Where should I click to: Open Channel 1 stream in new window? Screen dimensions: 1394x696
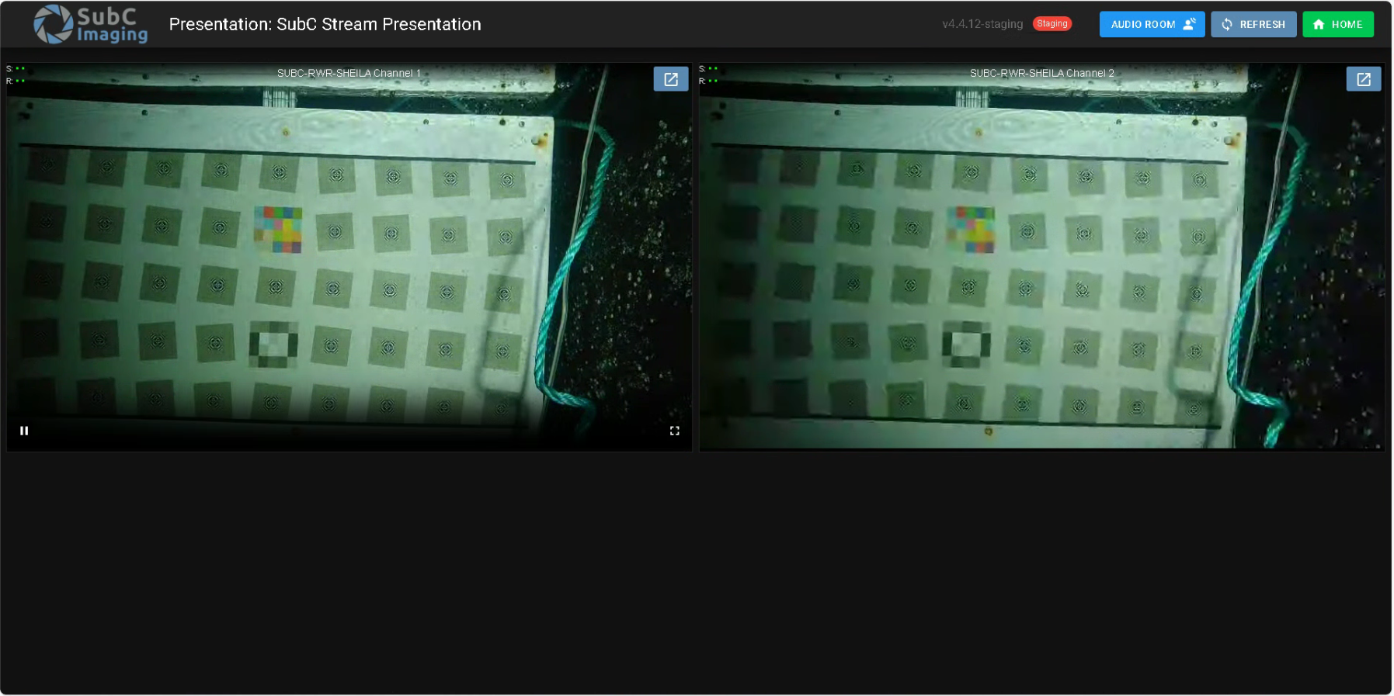point(670,79)
